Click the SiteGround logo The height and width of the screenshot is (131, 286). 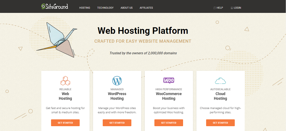(x=55, y=7)
